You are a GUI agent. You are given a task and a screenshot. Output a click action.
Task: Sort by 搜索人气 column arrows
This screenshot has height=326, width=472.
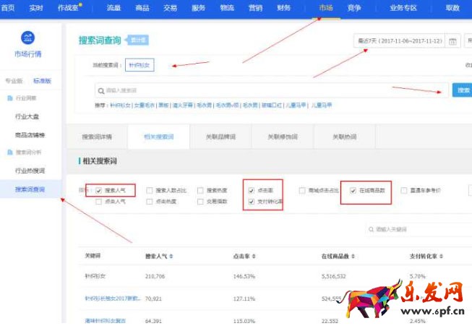171,257
